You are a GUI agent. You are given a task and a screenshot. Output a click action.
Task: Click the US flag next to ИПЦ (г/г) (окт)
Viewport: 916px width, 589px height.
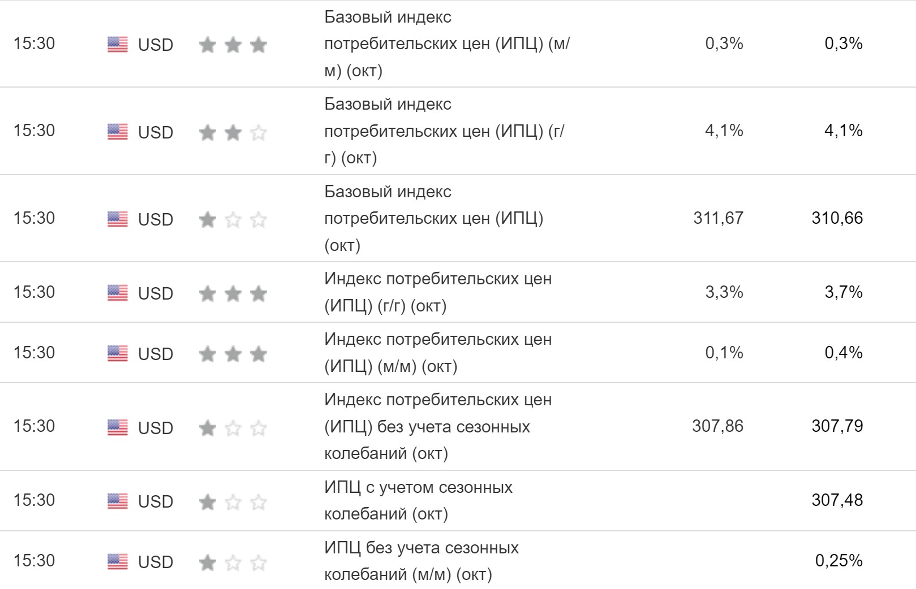pos(117,293)
